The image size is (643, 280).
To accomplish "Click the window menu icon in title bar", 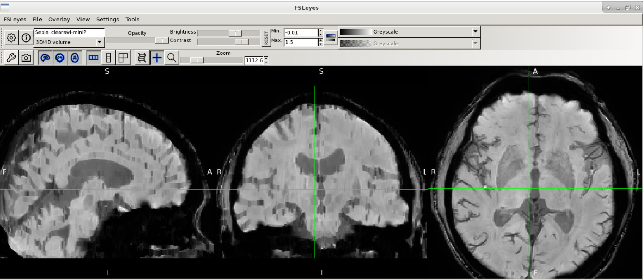I will [x=5, y=7].
